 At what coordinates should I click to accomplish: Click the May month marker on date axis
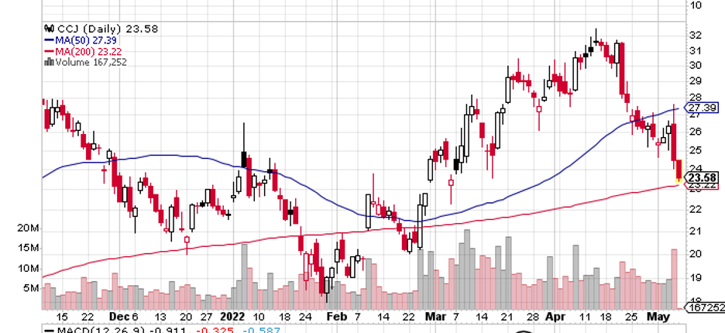point(659,317)
